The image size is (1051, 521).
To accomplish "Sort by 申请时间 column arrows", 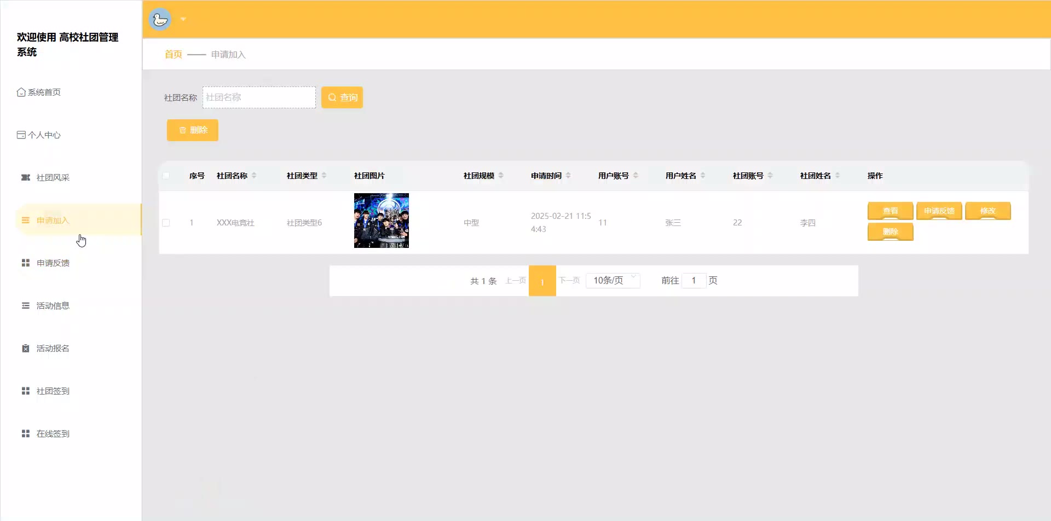I will point(568,176).
